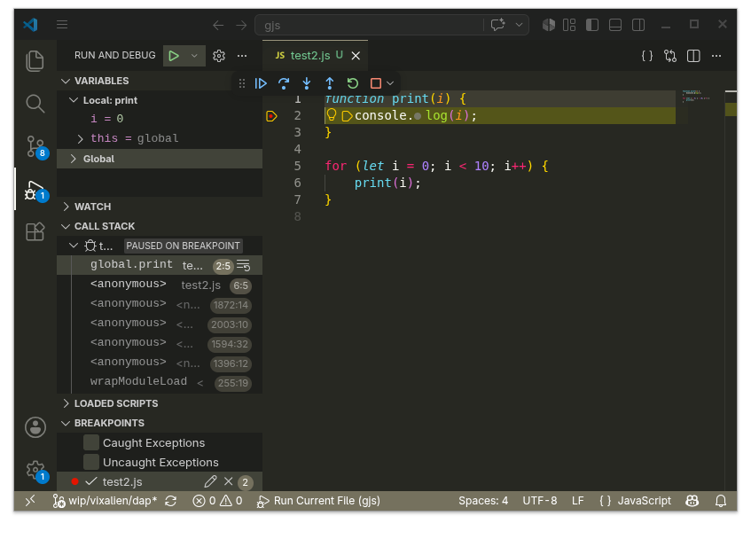The height and width of the screenshot is (539, 751).
Task: Select the variable i = 0
Action: 160,119
